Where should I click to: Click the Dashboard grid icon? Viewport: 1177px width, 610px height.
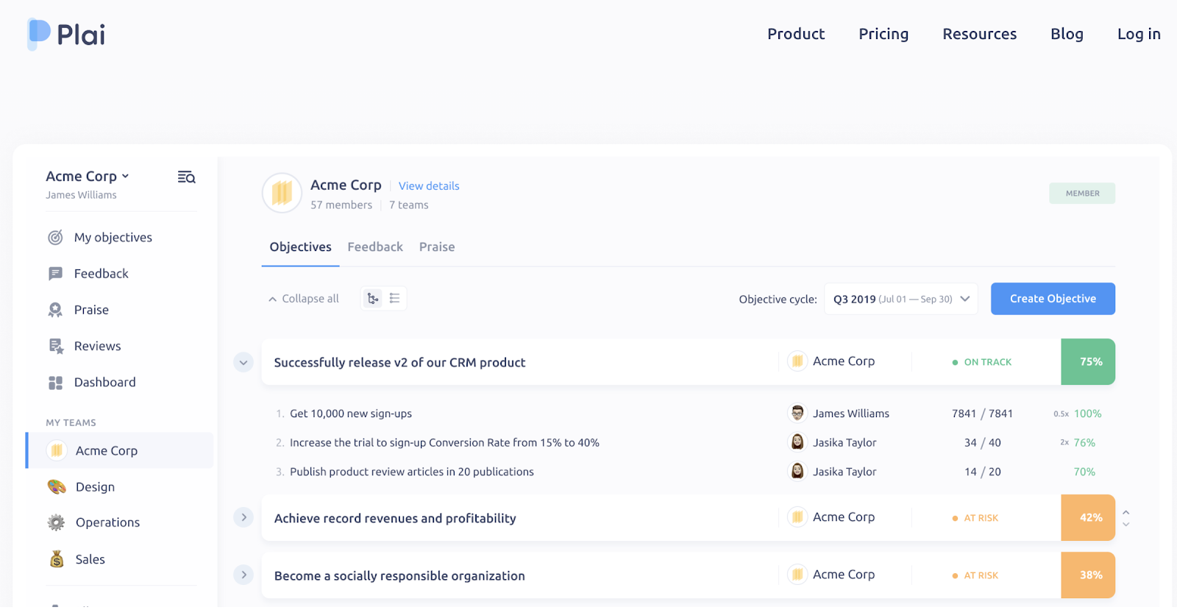point(55,383)
